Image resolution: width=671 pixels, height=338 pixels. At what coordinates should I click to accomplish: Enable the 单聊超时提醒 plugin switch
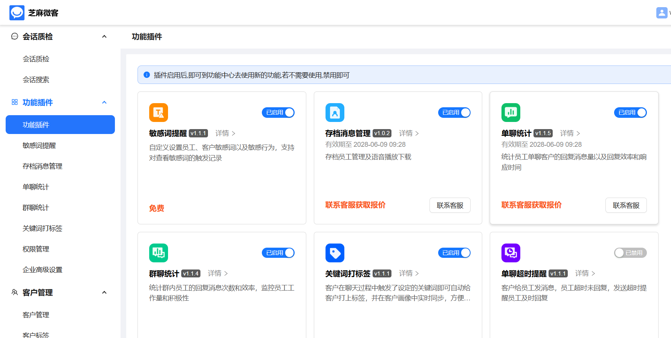[630, 253]
